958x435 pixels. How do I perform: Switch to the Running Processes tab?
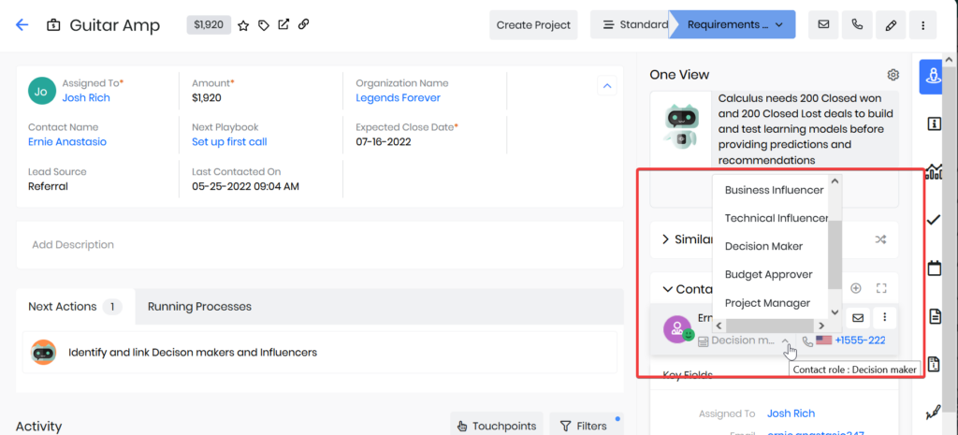(x=199, y=306)
